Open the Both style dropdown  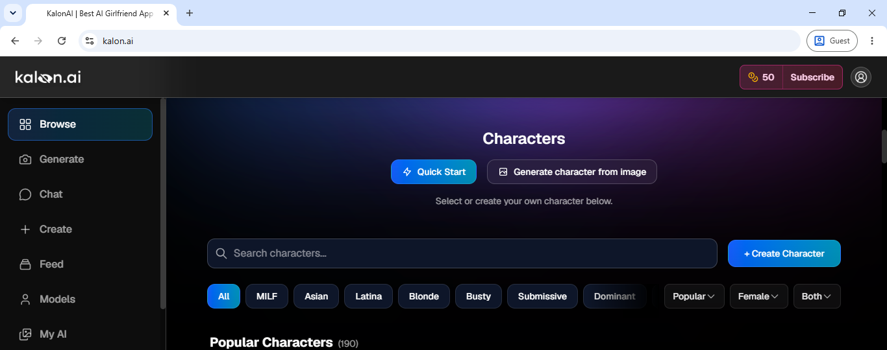[x=817, y=296]
